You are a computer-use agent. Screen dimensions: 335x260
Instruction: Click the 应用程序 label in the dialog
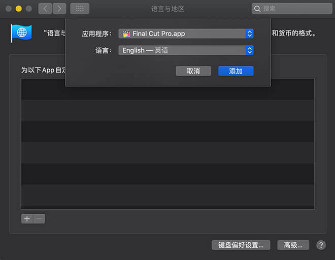pos(97,34)
